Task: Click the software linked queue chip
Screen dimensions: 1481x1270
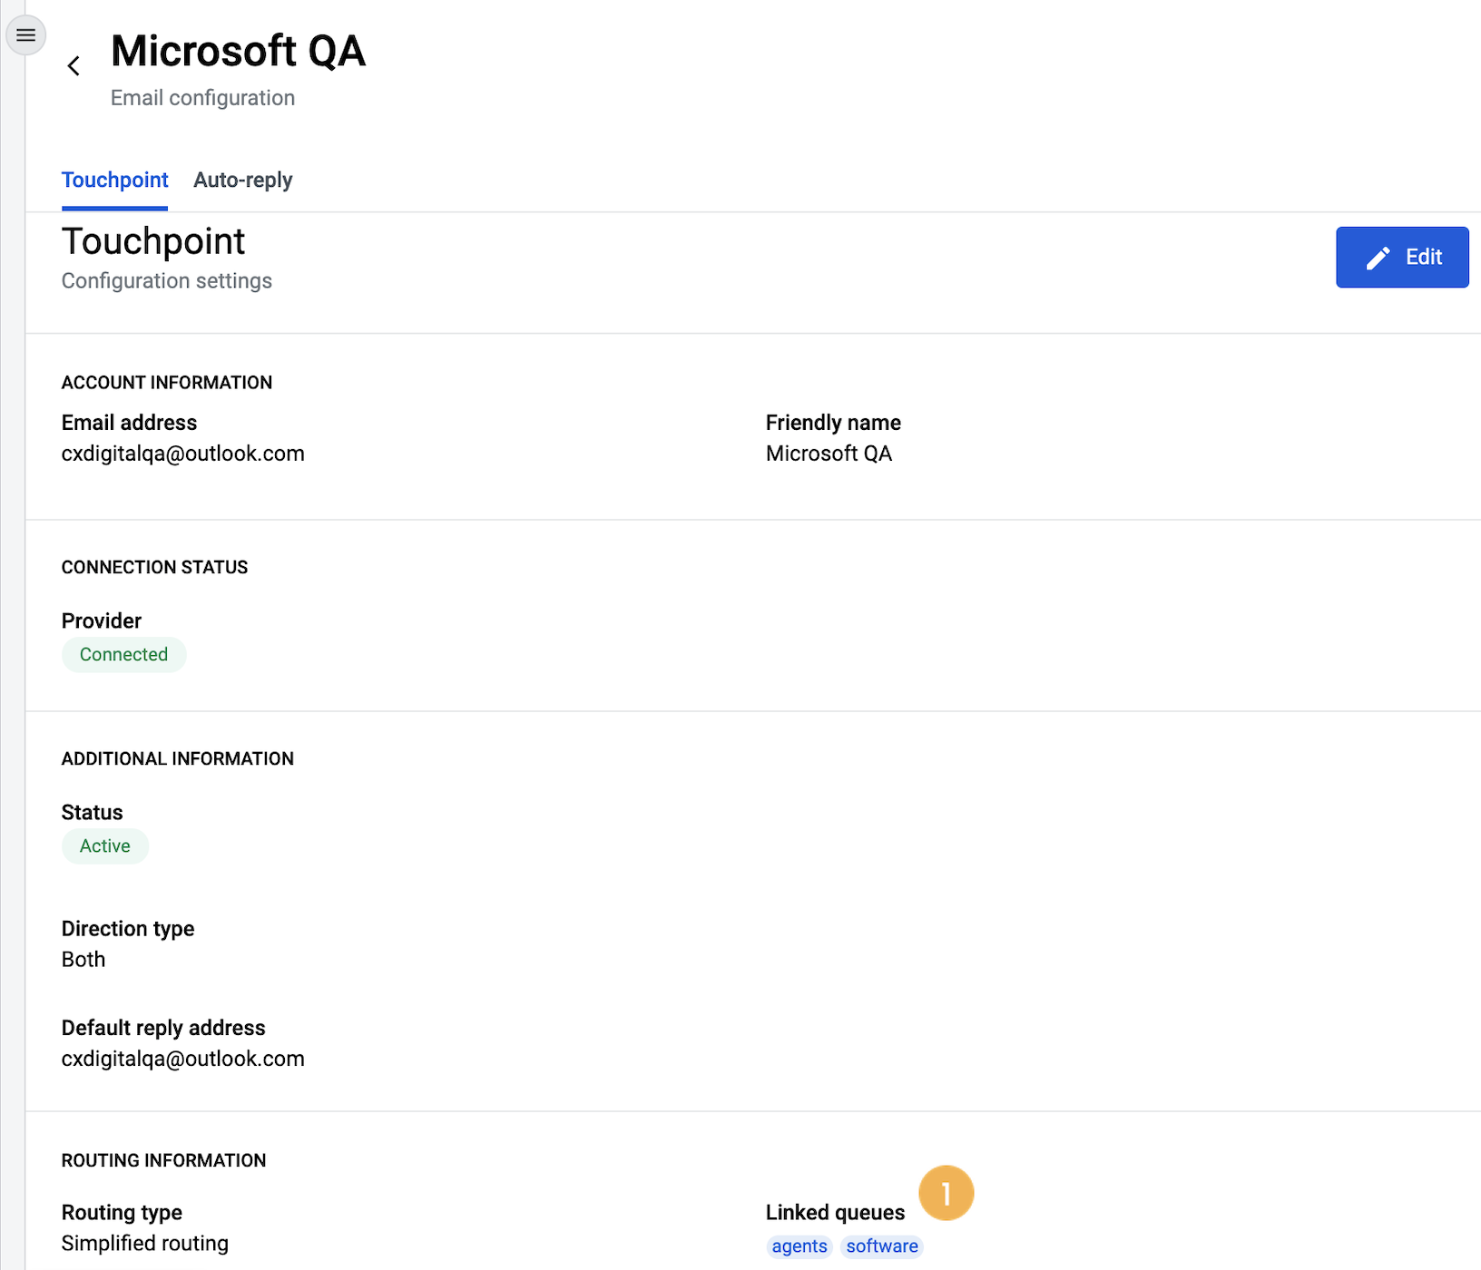Action: [x=882, y=1246]
